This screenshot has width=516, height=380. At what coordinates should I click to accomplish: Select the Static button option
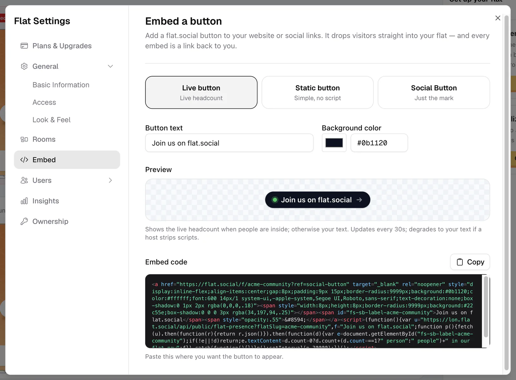click(x=318, y=93)
